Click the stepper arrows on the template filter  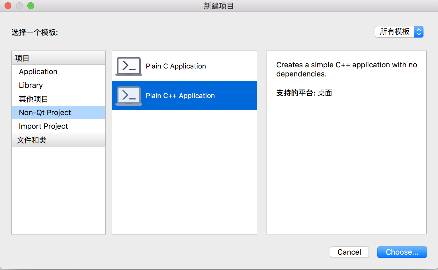coord(419,32)
